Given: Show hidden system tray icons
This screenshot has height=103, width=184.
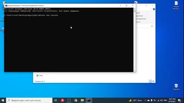Looking at the screenshot, I should [145, 100].
